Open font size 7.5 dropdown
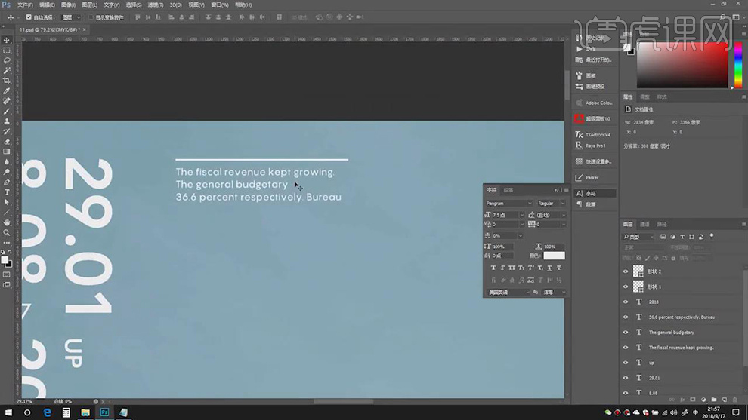 tap(521, 215)
